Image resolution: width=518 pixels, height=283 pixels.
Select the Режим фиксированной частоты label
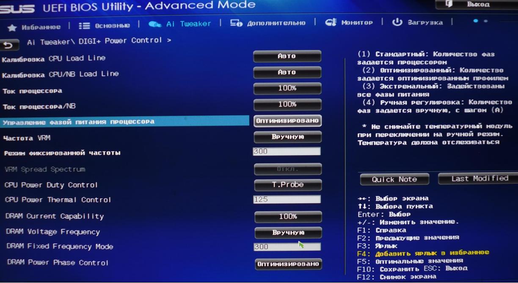[62, 153]
